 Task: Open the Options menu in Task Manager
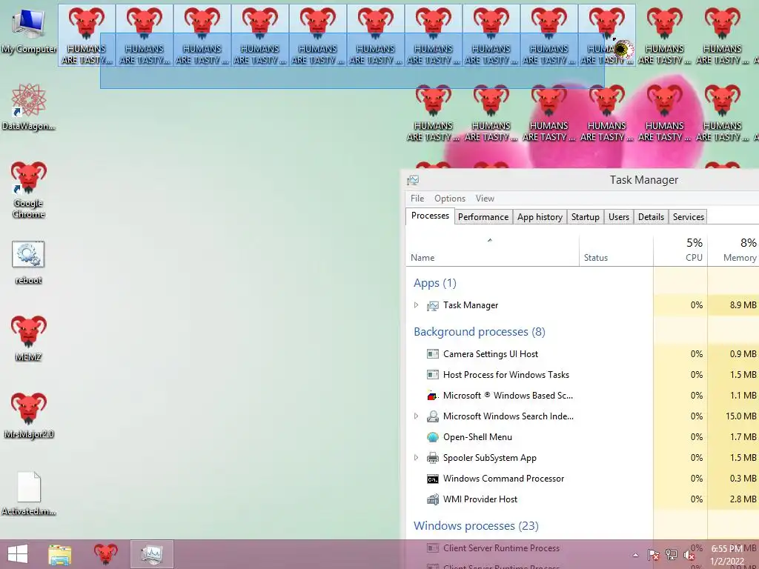pyautogui.click(x=450, y=199)
